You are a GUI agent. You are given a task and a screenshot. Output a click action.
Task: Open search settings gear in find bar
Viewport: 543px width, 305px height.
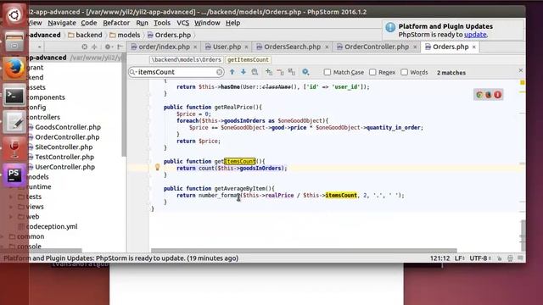pos(305,72)
